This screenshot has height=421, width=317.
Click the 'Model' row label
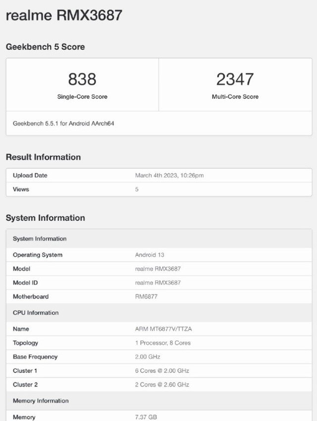pos(21,269)
